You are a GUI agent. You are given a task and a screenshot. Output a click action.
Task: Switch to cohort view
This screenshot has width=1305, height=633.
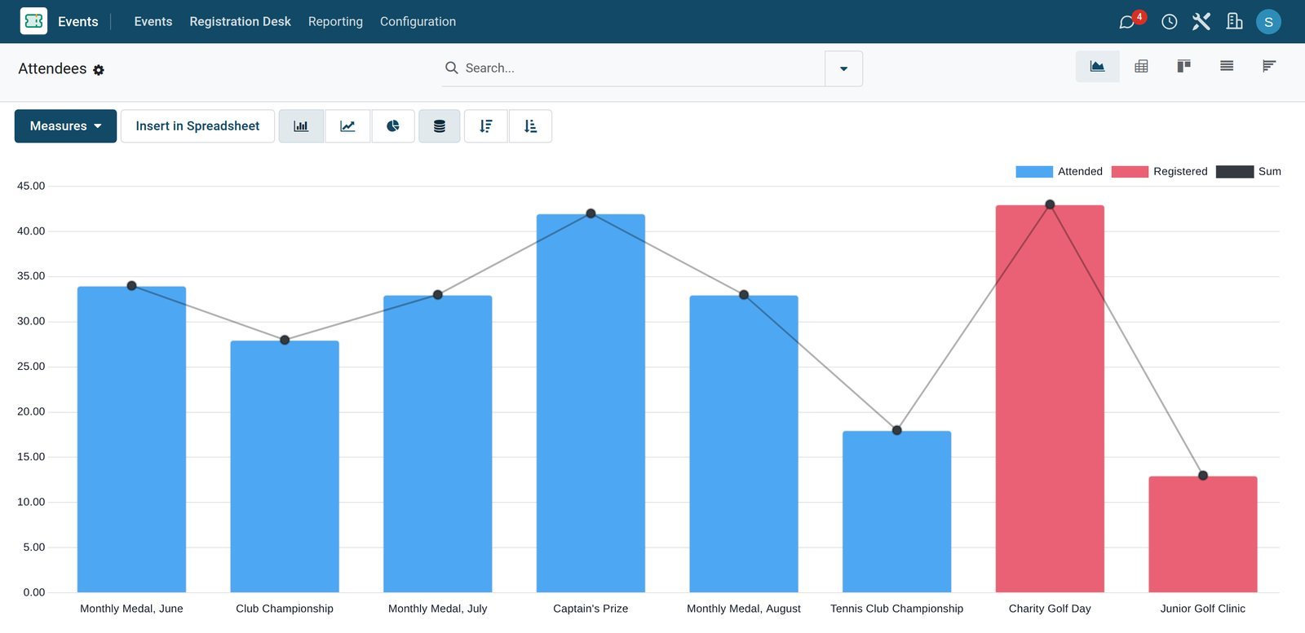(1269, 67)
